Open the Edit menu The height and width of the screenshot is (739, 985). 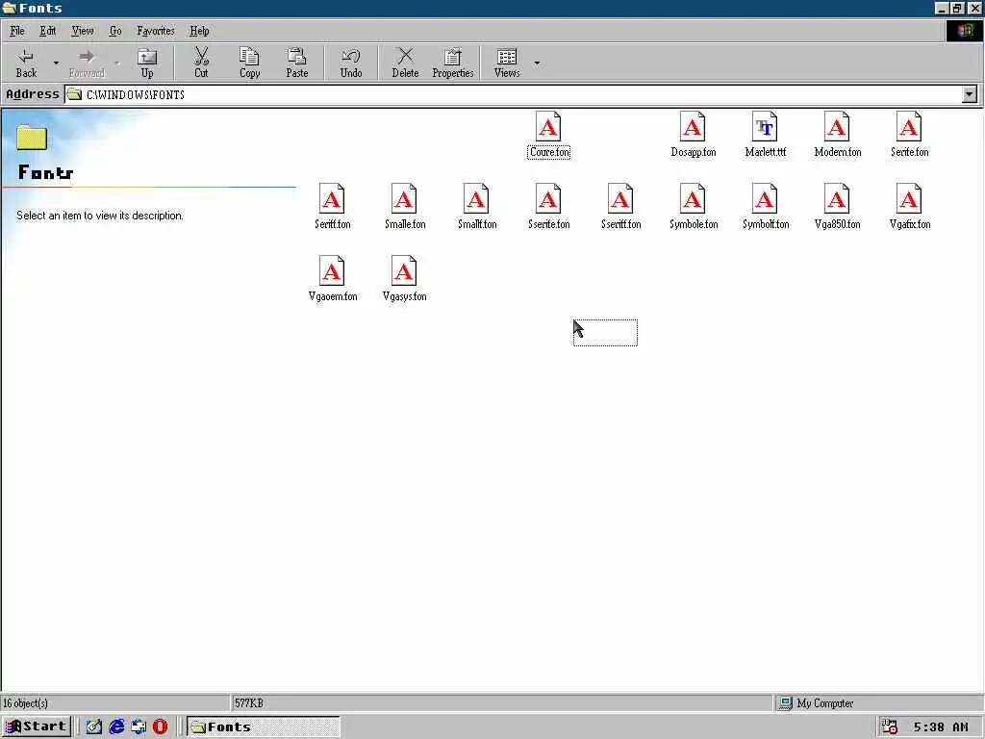47,31
